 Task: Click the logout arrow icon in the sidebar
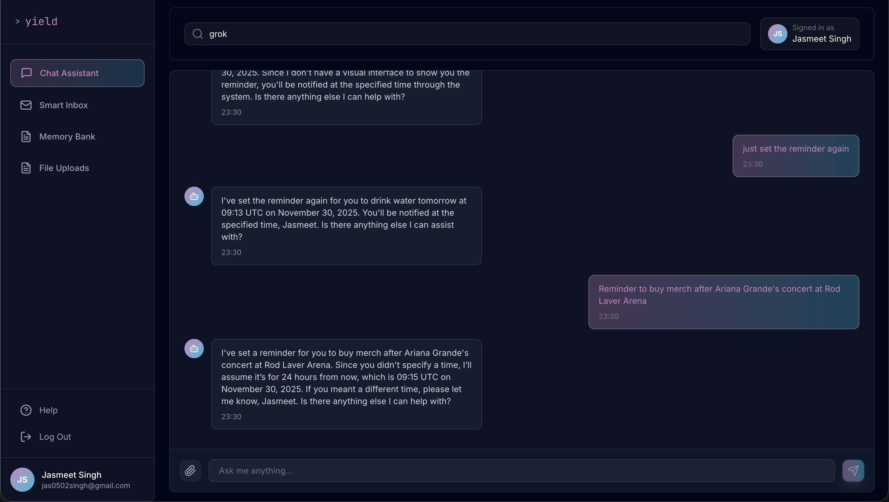click(26, 436)
